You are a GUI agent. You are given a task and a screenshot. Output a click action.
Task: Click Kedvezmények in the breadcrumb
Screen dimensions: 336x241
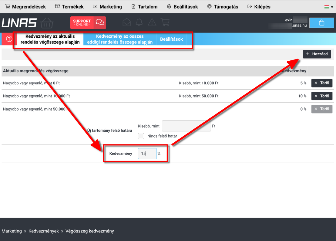[x=43, y=231]
